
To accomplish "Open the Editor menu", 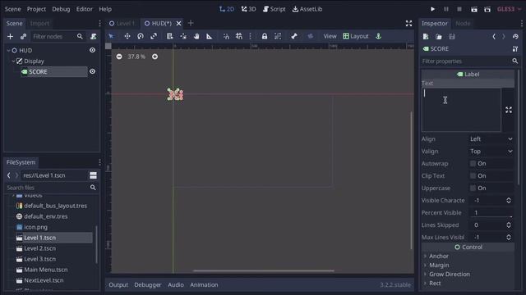I will coord(84,9).
